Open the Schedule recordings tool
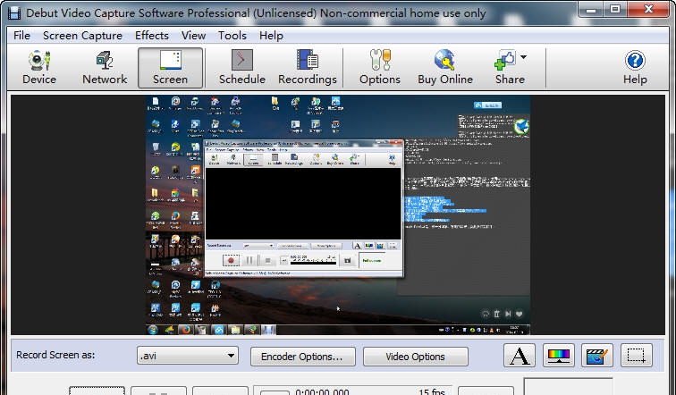Image resolution: width=676 pixels, height=395 pixels. point(242,68)
